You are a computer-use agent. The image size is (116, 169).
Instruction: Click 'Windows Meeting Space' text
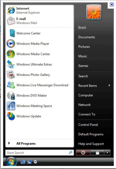pos(34,106)
